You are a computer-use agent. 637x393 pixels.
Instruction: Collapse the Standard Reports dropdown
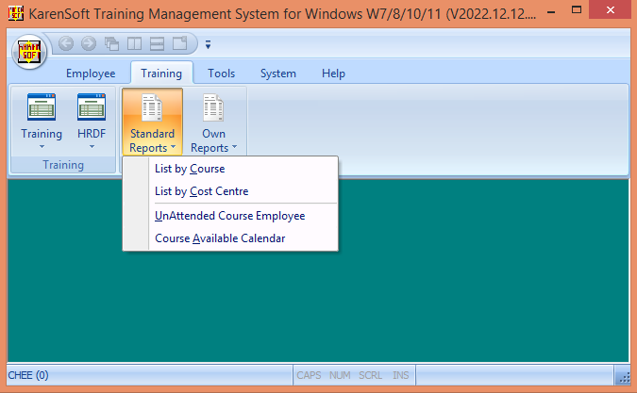click(152, 122)
